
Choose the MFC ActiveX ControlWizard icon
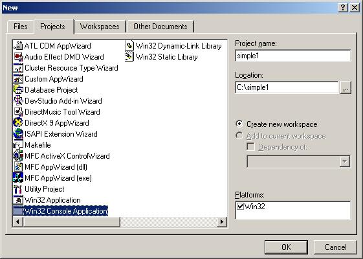coord(18,156)
